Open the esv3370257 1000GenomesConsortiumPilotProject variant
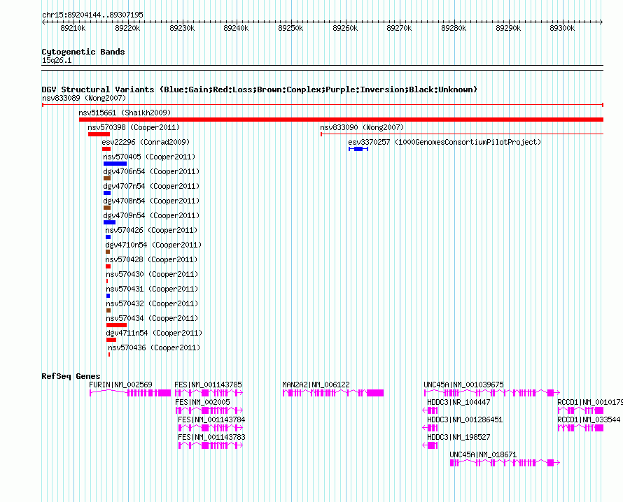 point(444,142)
